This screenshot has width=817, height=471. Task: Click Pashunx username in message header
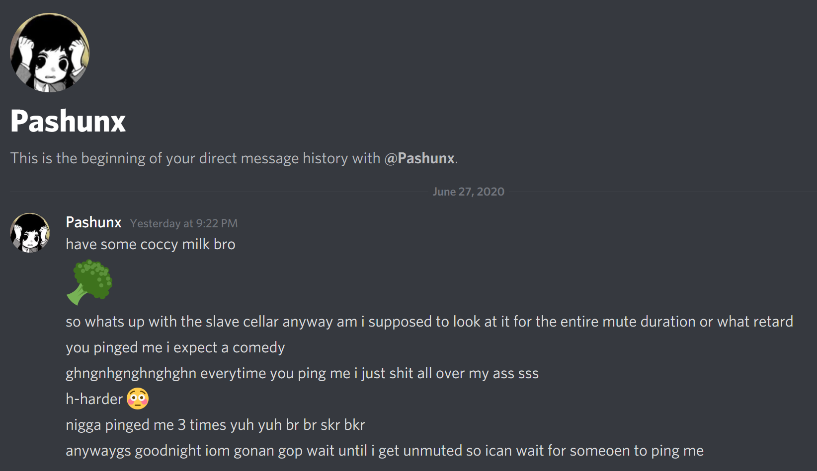[93, 222]
